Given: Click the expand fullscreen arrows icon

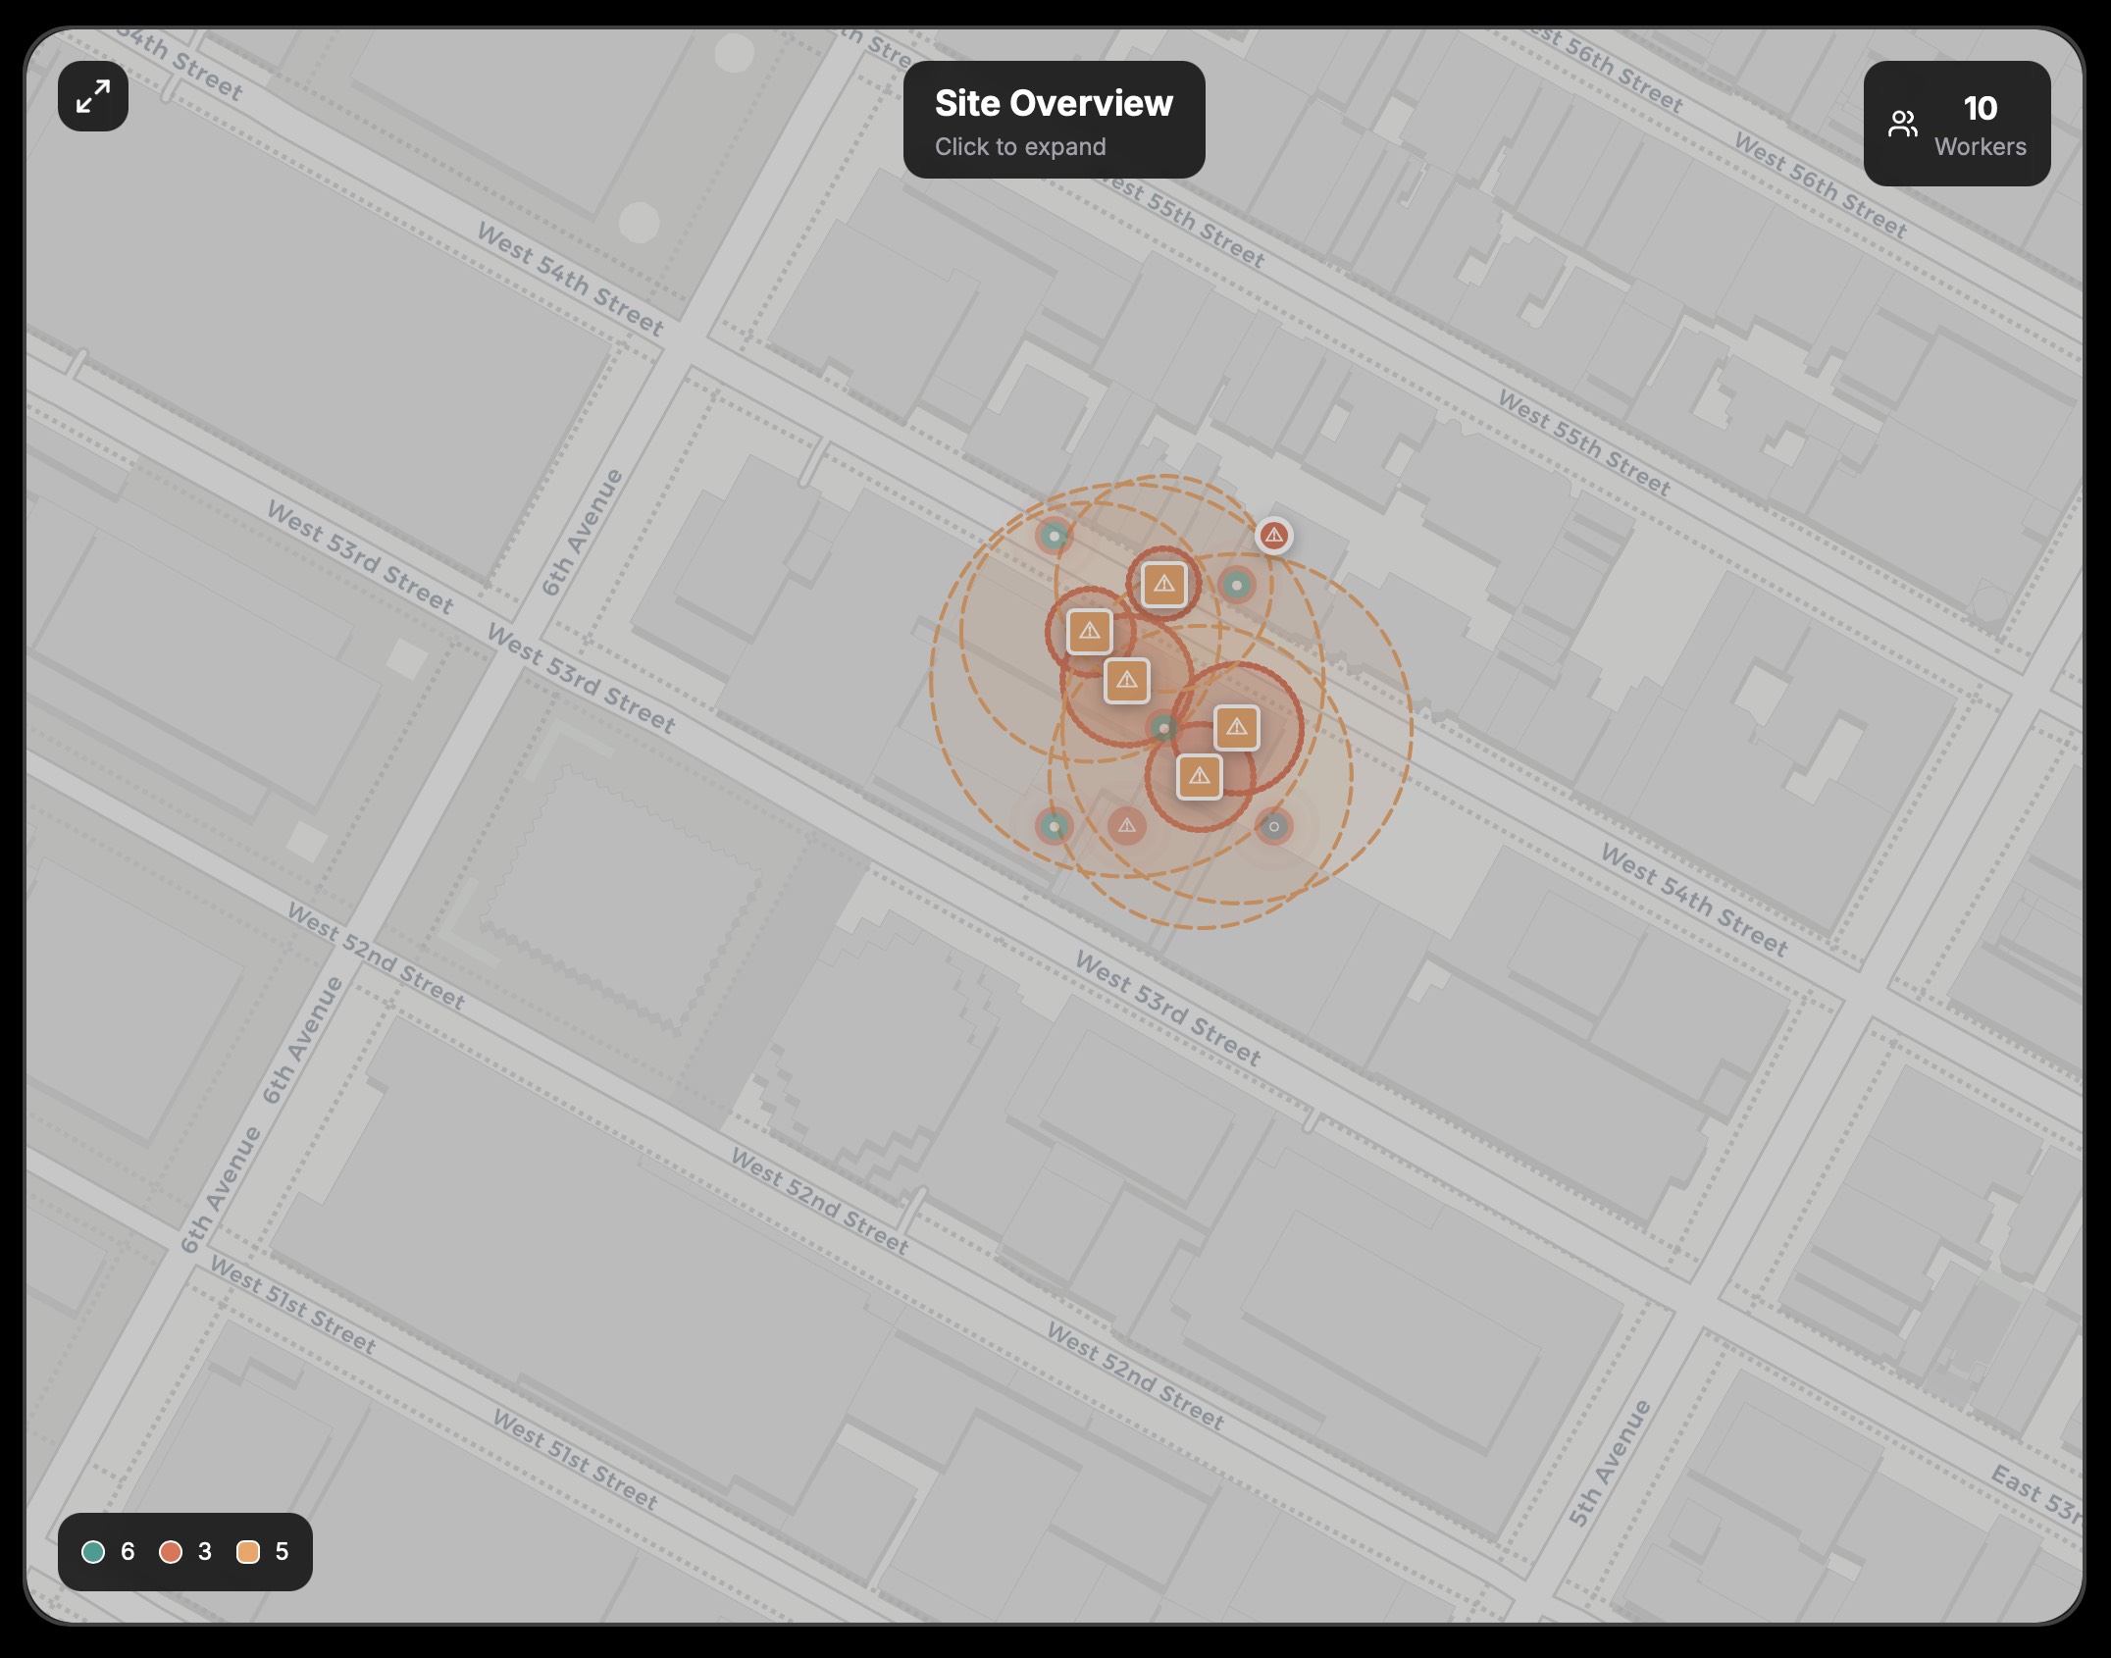Looking at the screenshot, I should click(x=93, y=96).
